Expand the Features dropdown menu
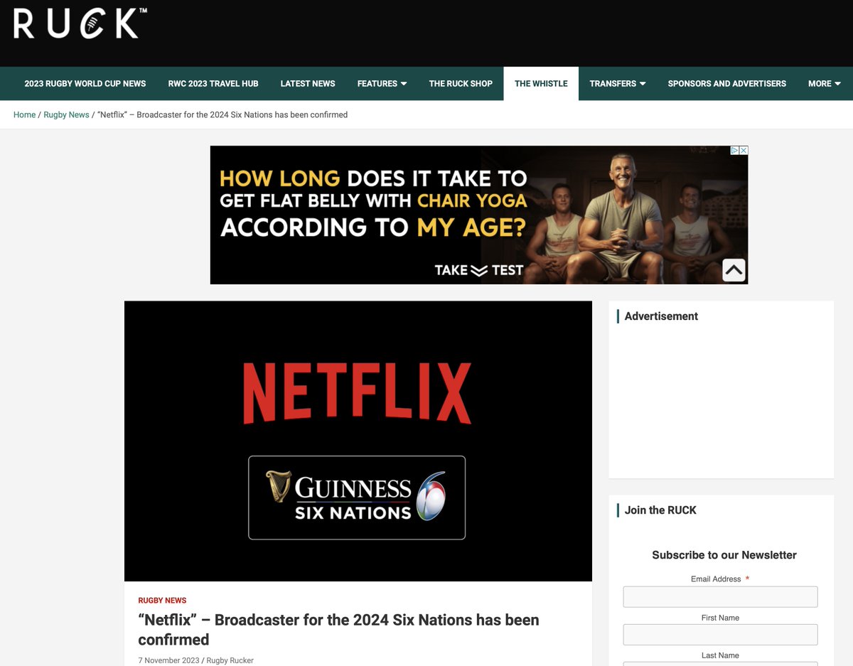853x666 pixels. click(x=382, y=84)
